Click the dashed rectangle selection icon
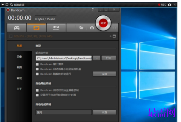This screenshot has width=181, height=122. pos(11,36)
